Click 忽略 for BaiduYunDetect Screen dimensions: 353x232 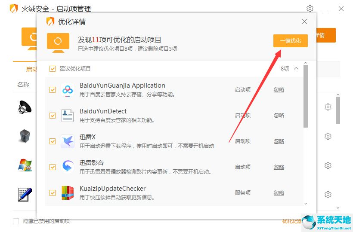tap(279, 116)
